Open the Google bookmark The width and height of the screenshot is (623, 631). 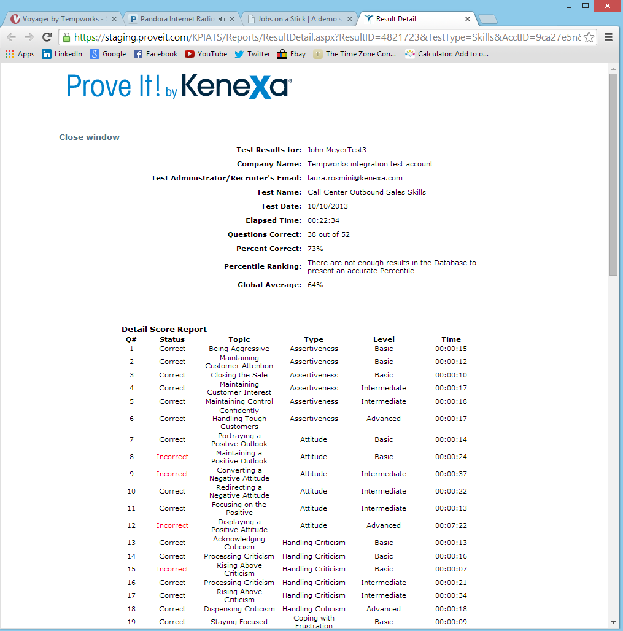pyautogui.click(x=108, y=54)
